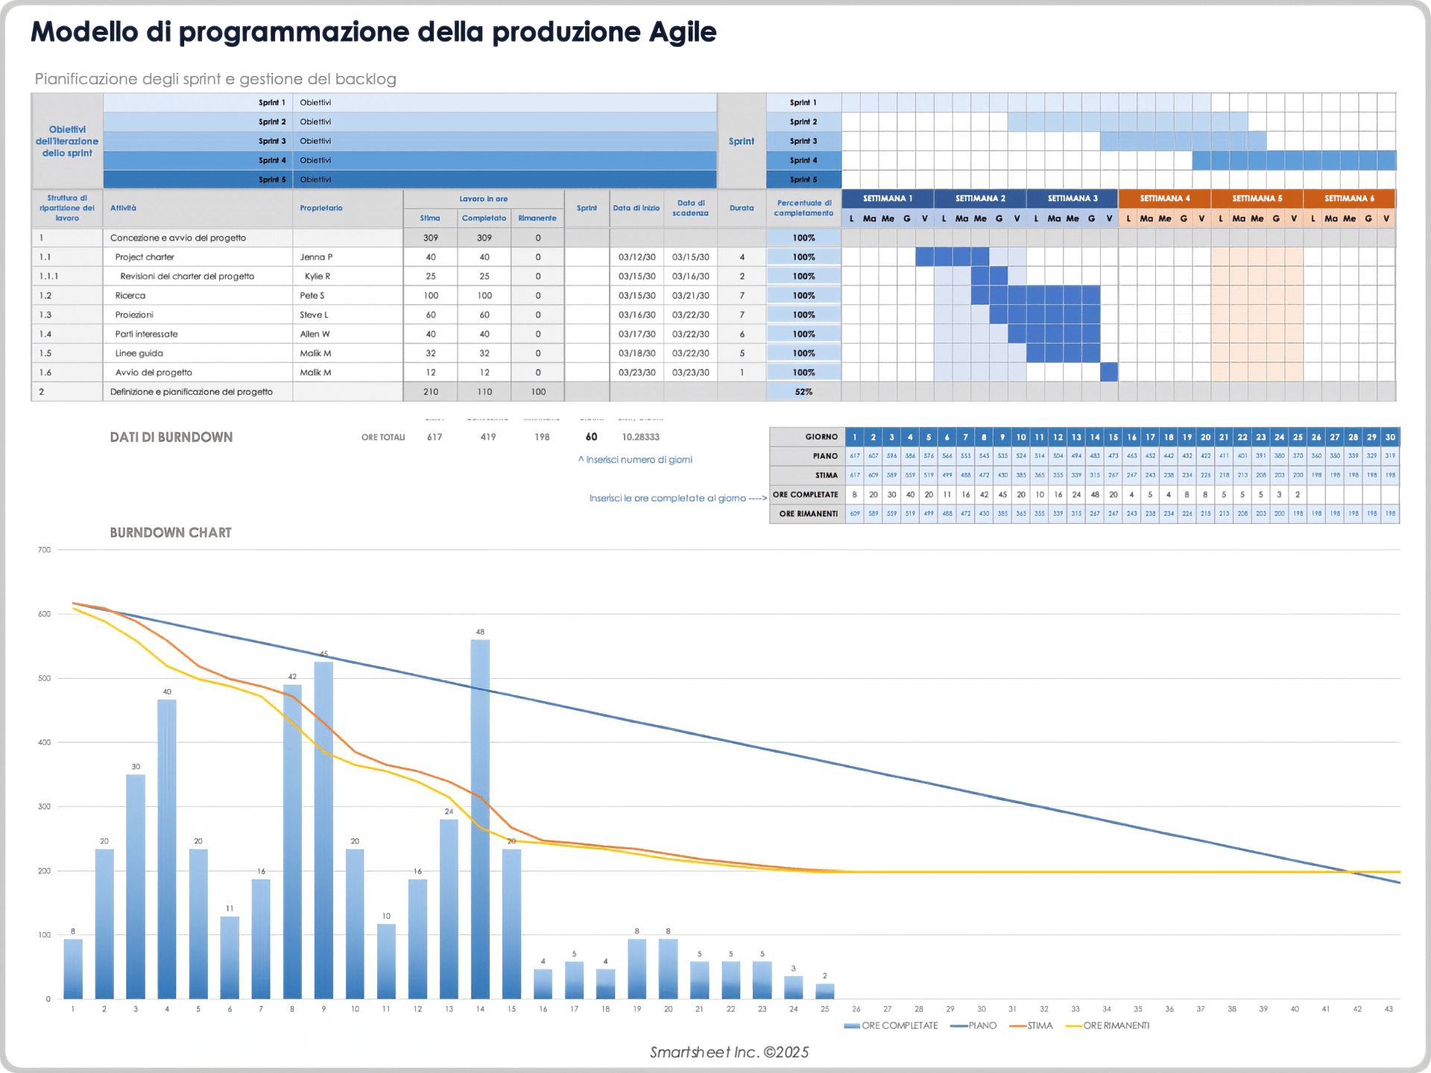Select the SETTIMANA 1 week header
Screen dimensions: 1431x1073
[x=887, y=199]
